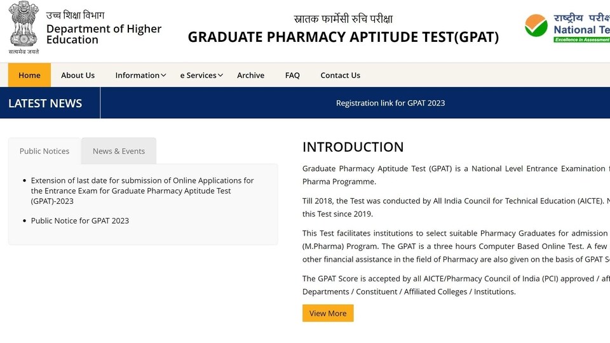Screen dimensions: 610x343
Task: Expand the e Services dropdown chevron
Action: (220, 76)
